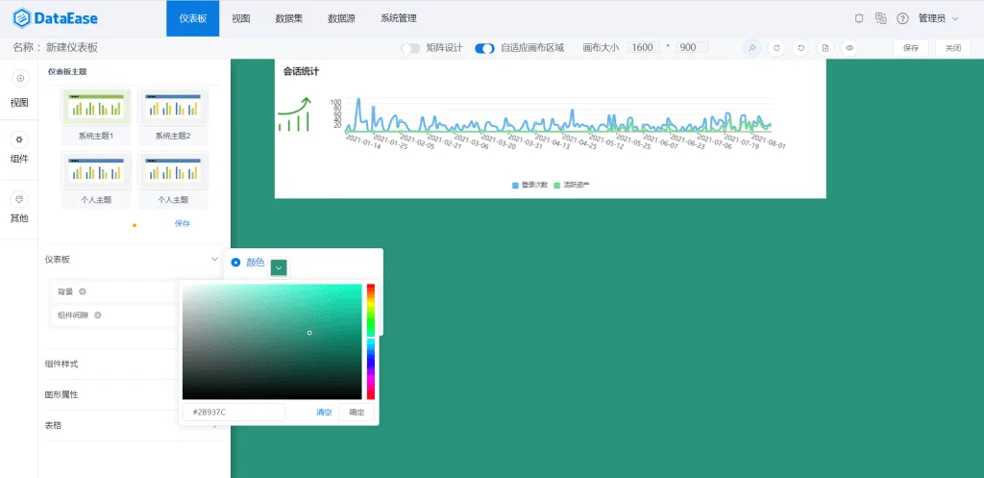Viewport: 984px width, 478px height.
Task: Toggle the 矩阵设计 switch
Action: click(x=410, y=48)
